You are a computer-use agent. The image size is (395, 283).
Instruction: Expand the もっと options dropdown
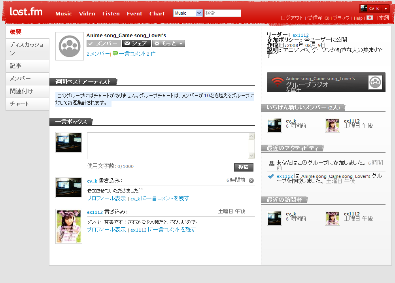[168, 43]
